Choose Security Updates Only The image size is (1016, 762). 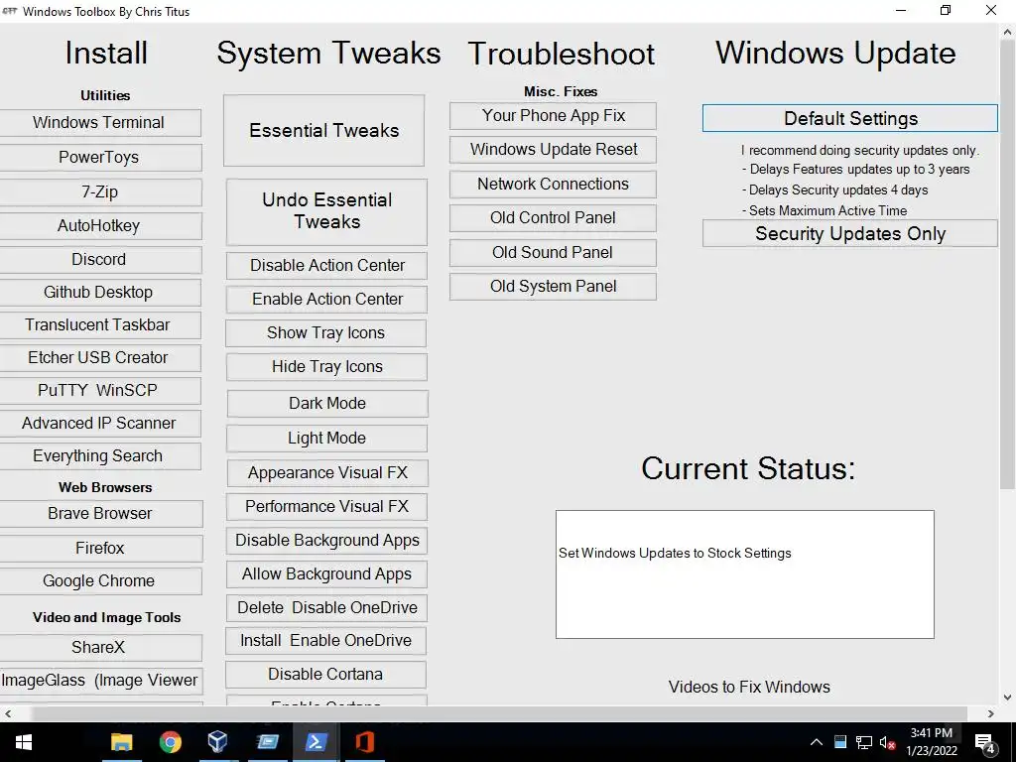pyautogui.click(x=850, y=233)
